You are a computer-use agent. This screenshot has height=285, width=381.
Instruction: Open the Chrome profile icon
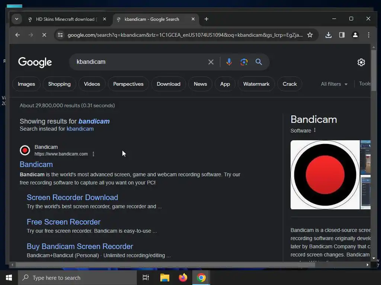click(x=355, y=35)
